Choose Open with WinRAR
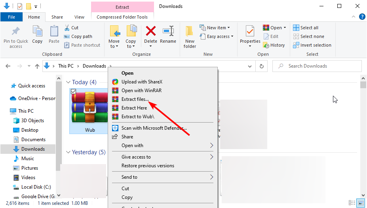This screenshot has height=208, width=367. [163, 91]
